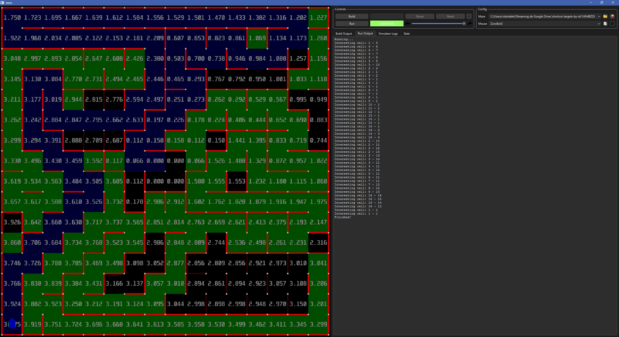The height and width of the screenshot is (337, 619).
Task: Click maze cell showing 1.750
Action: click(12, 18)
